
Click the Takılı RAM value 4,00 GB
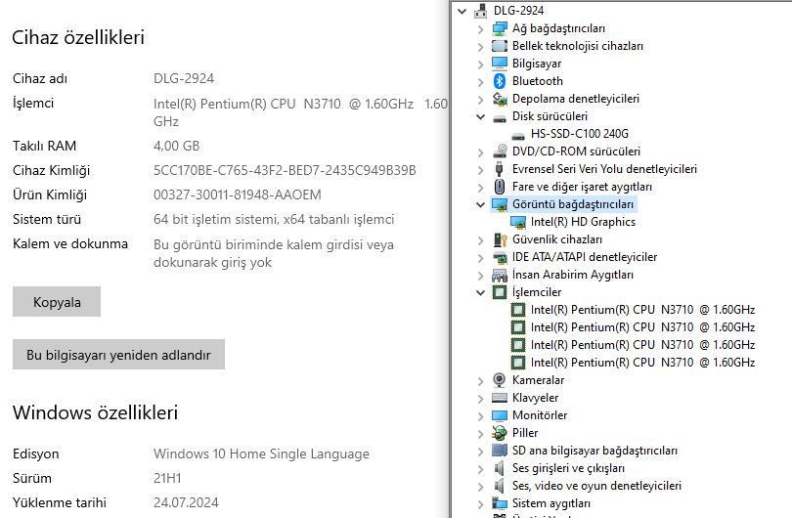[x=177, y=146]
